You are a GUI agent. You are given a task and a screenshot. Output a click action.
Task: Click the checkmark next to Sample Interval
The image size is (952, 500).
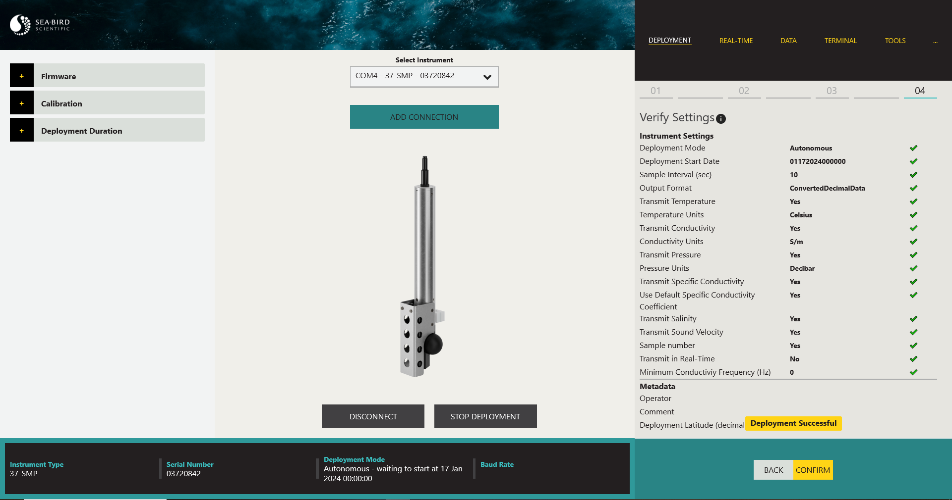click(x=913, y=175)
